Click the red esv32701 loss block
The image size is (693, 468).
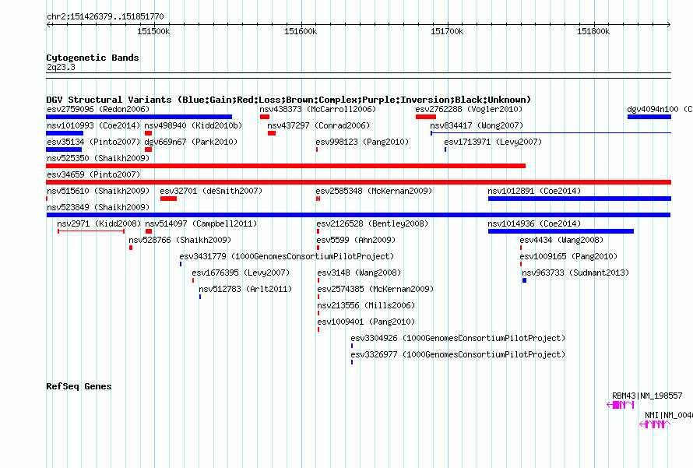pos(168,199)
